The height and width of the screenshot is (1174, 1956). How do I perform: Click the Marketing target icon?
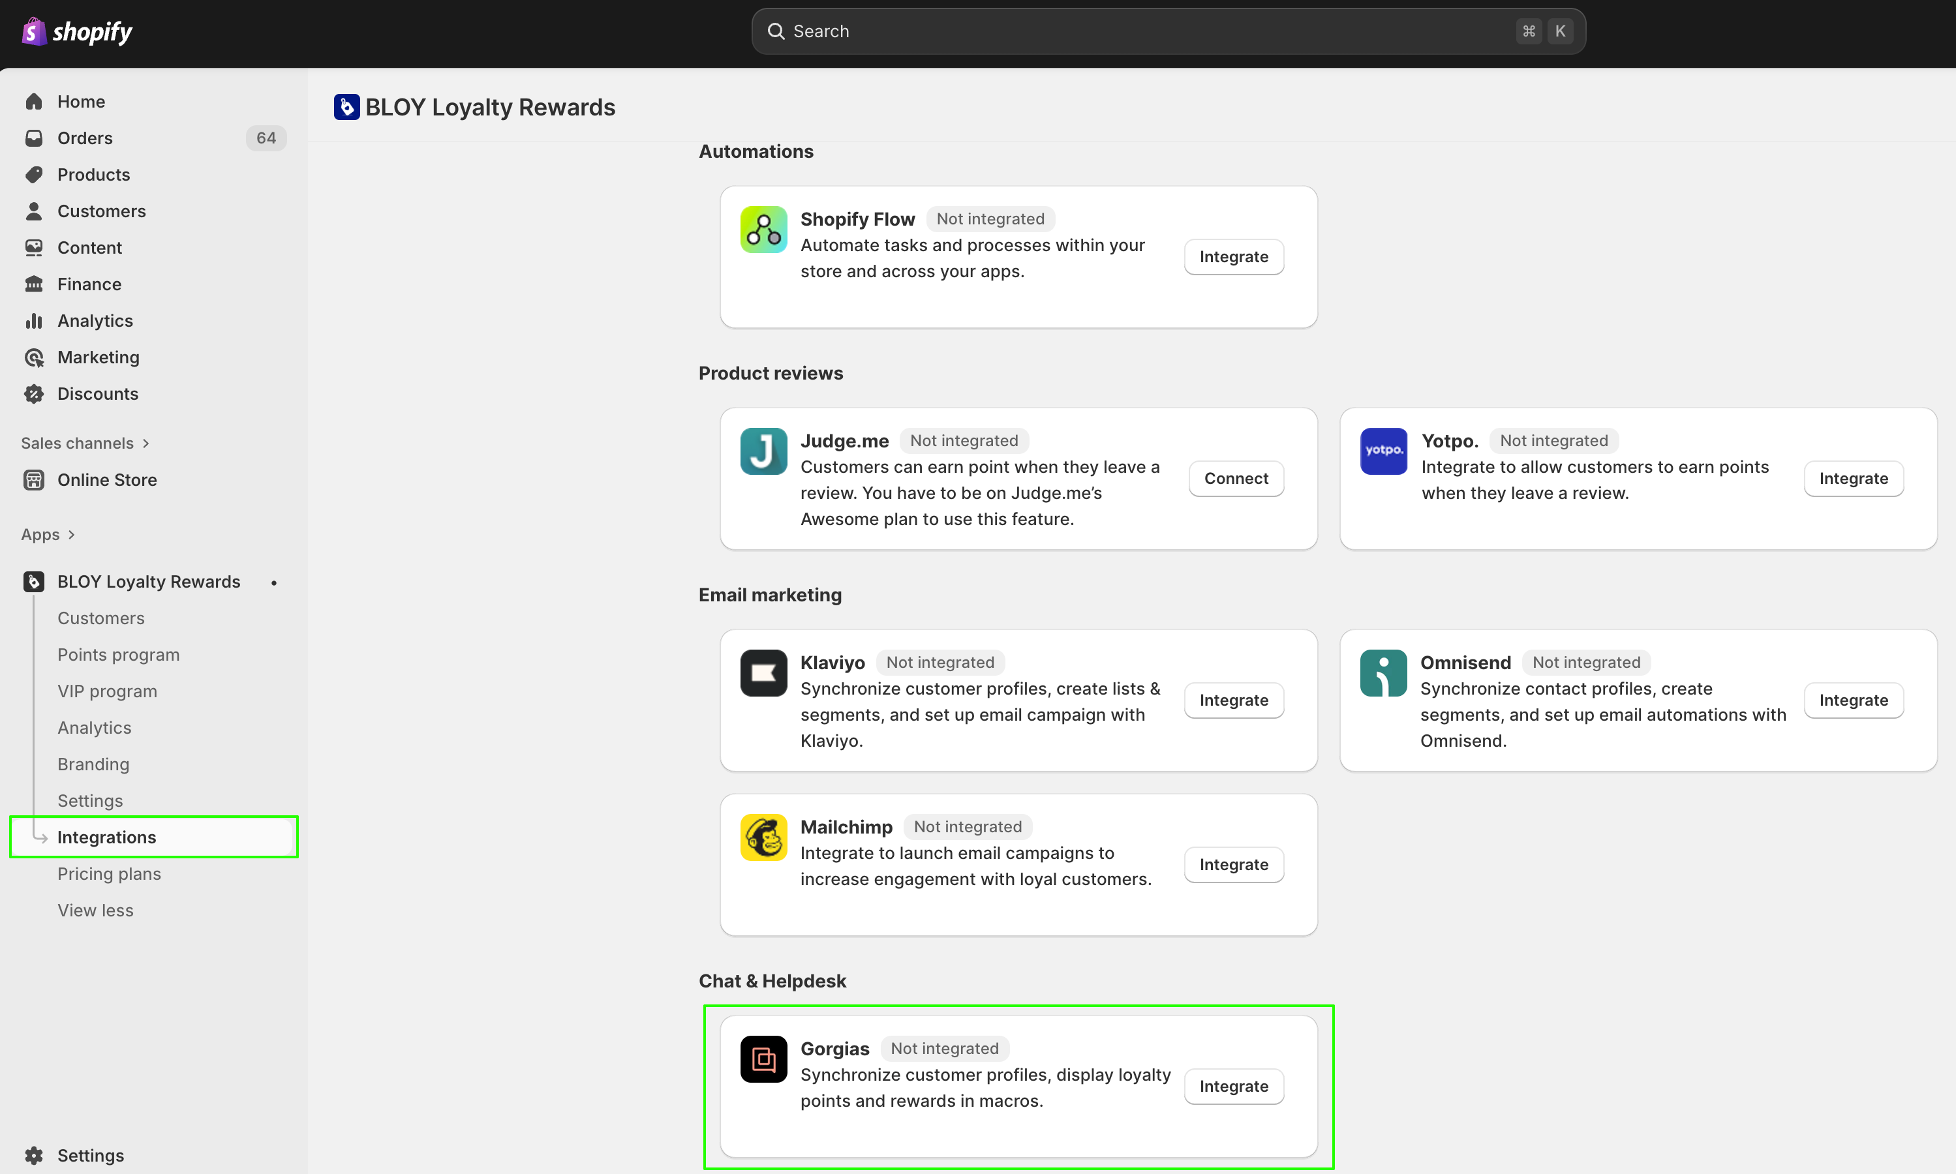click(x=34, y=357)
